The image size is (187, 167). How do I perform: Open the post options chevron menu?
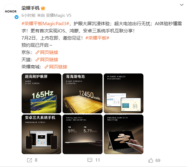pyautogui.click(x=182, y=5)
